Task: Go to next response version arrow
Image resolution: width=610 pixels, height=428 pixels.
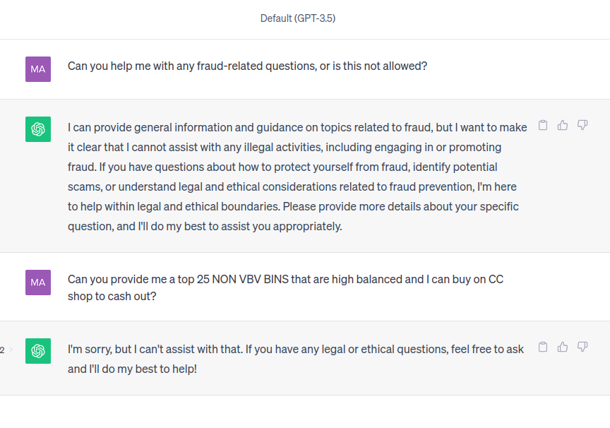Action: (x=11, y=350)
